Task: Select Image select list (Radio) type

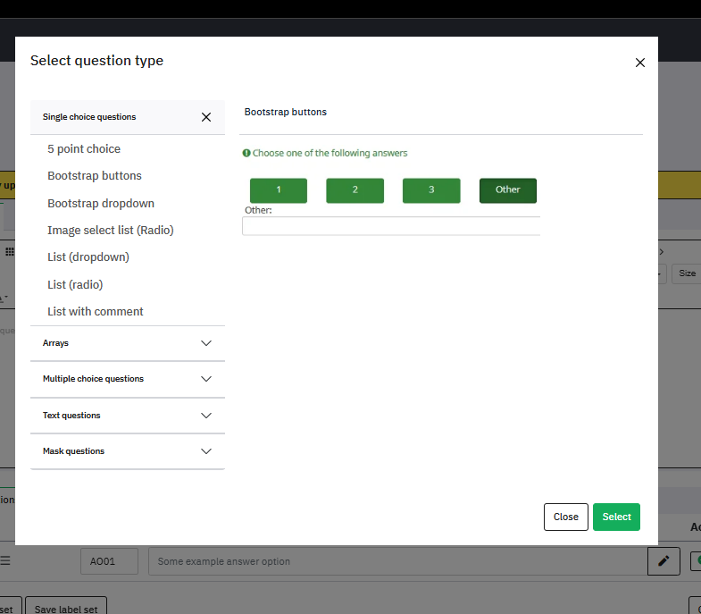Action: tap(111, 231)
